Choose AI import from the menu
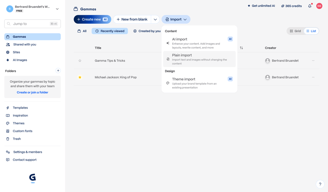 pos(199,43)
